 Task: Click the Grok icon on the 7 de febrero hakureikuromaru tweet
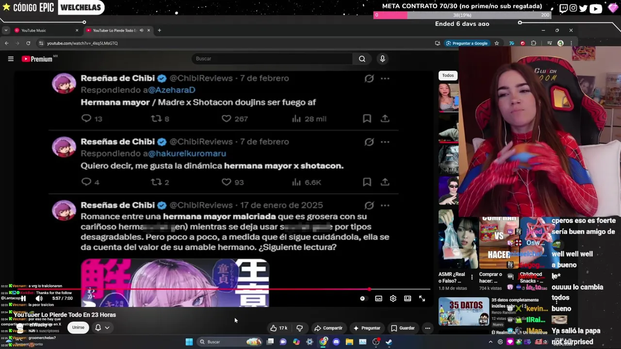pyautogui.click(x=369, y=142)
